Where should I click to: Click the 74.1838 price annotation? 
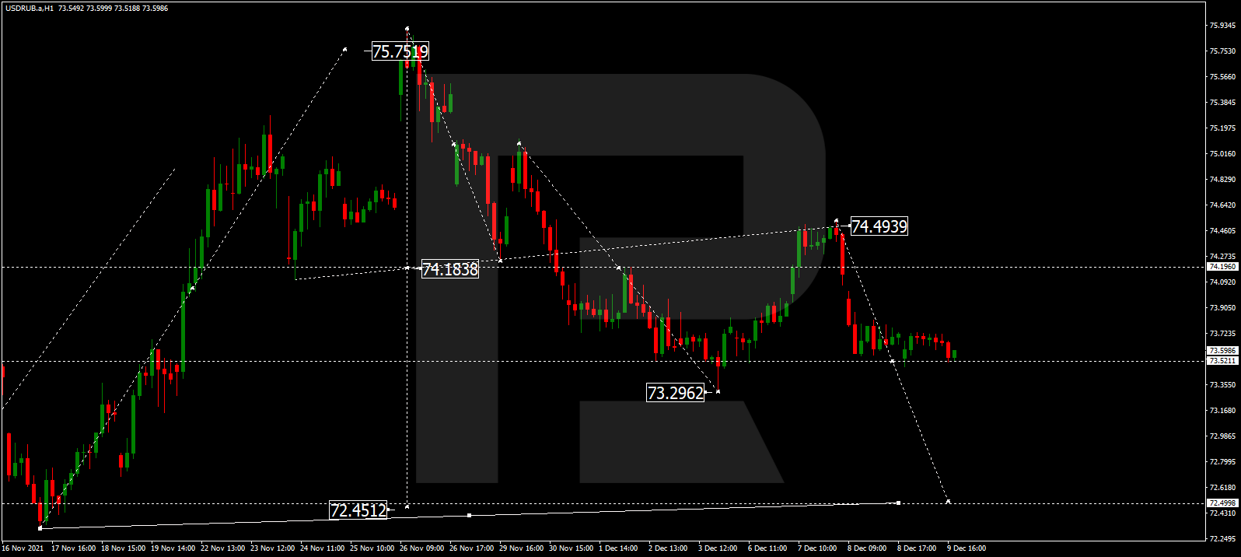pyautogui.click(x=449, y=269)
